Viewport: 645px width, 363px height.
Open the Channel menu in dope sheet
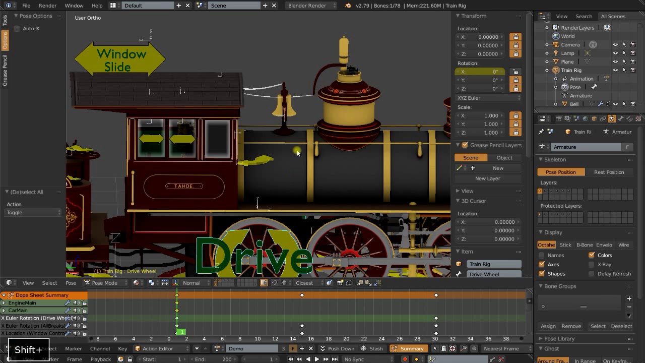[x=100, y=348]
